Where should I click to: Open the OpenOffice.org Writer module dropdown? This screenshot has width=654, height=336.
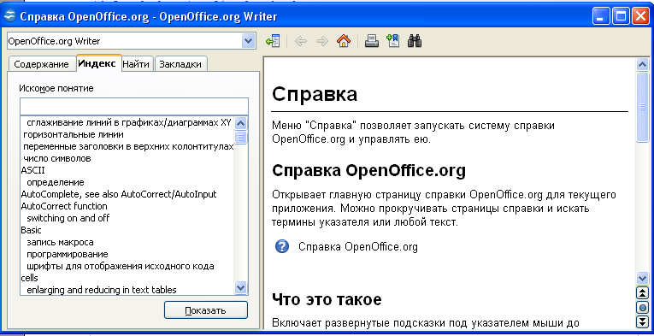point(248,41)
